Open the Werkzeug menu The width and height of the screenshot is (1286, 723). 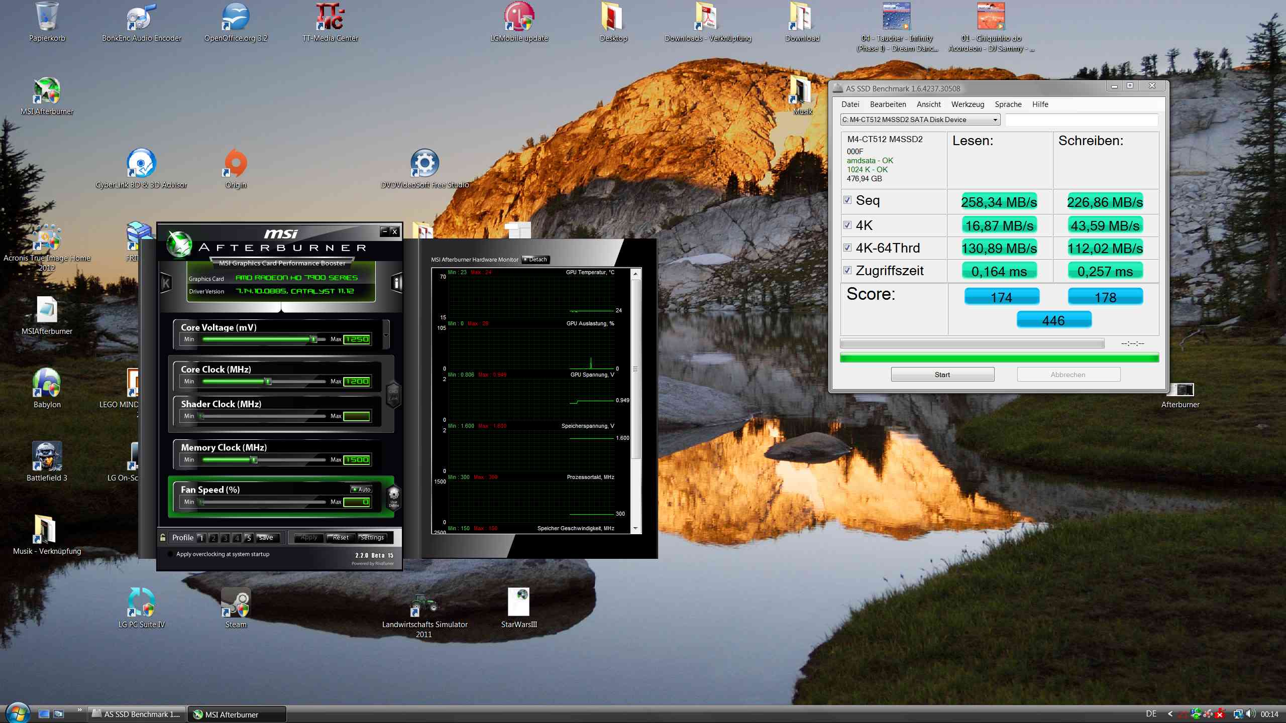tap(968, 104)
